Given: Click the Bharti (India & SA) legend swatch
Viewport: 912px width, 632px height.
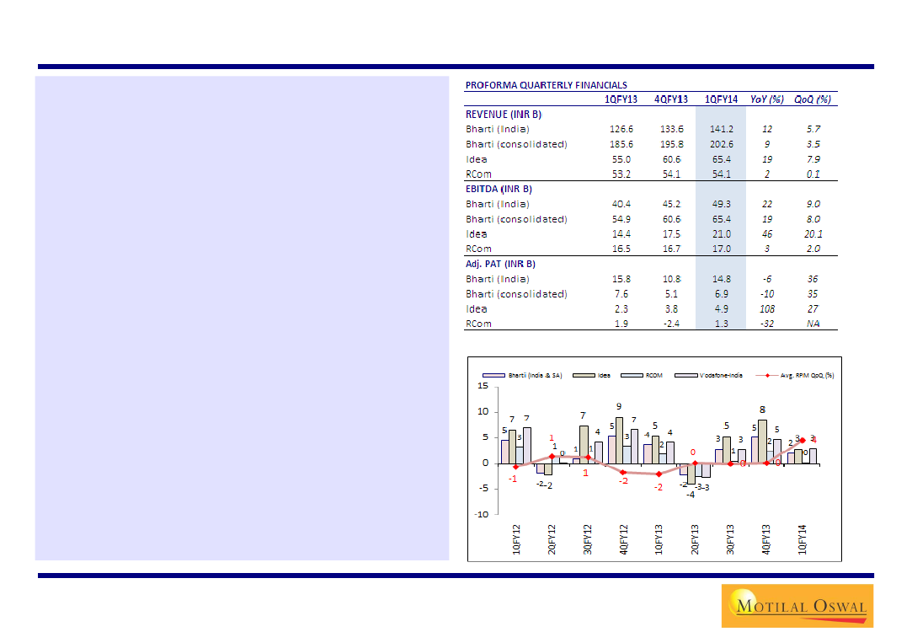Looking at the screenshot, I should point(492,374).
